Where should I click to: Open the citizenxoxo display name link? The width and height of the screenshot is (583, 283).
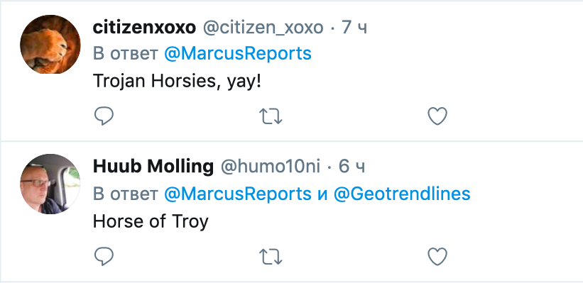coord(144,28)
